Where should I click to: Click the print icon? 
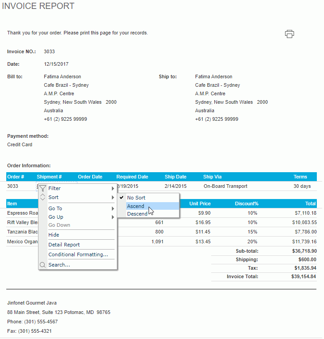point(290,34)
